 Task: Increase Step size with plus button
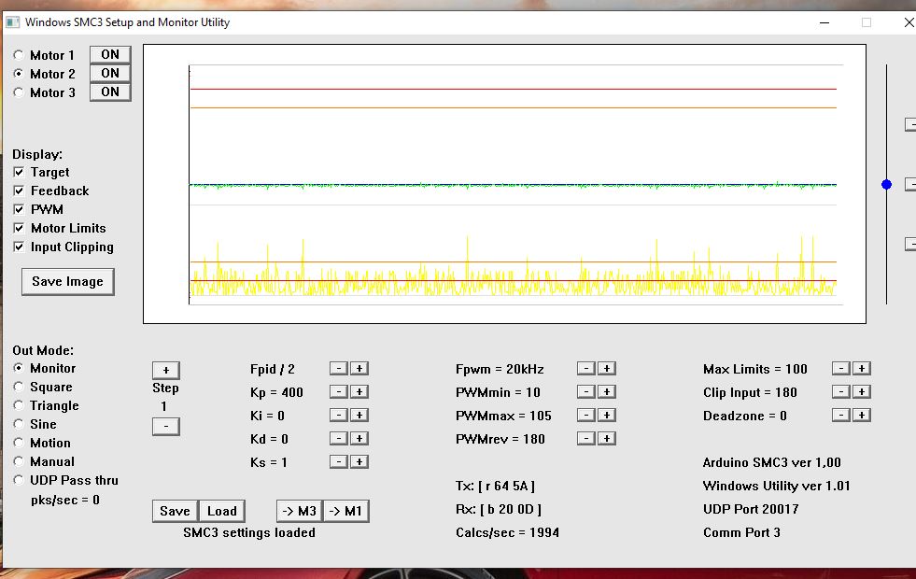tap(165, 370)
